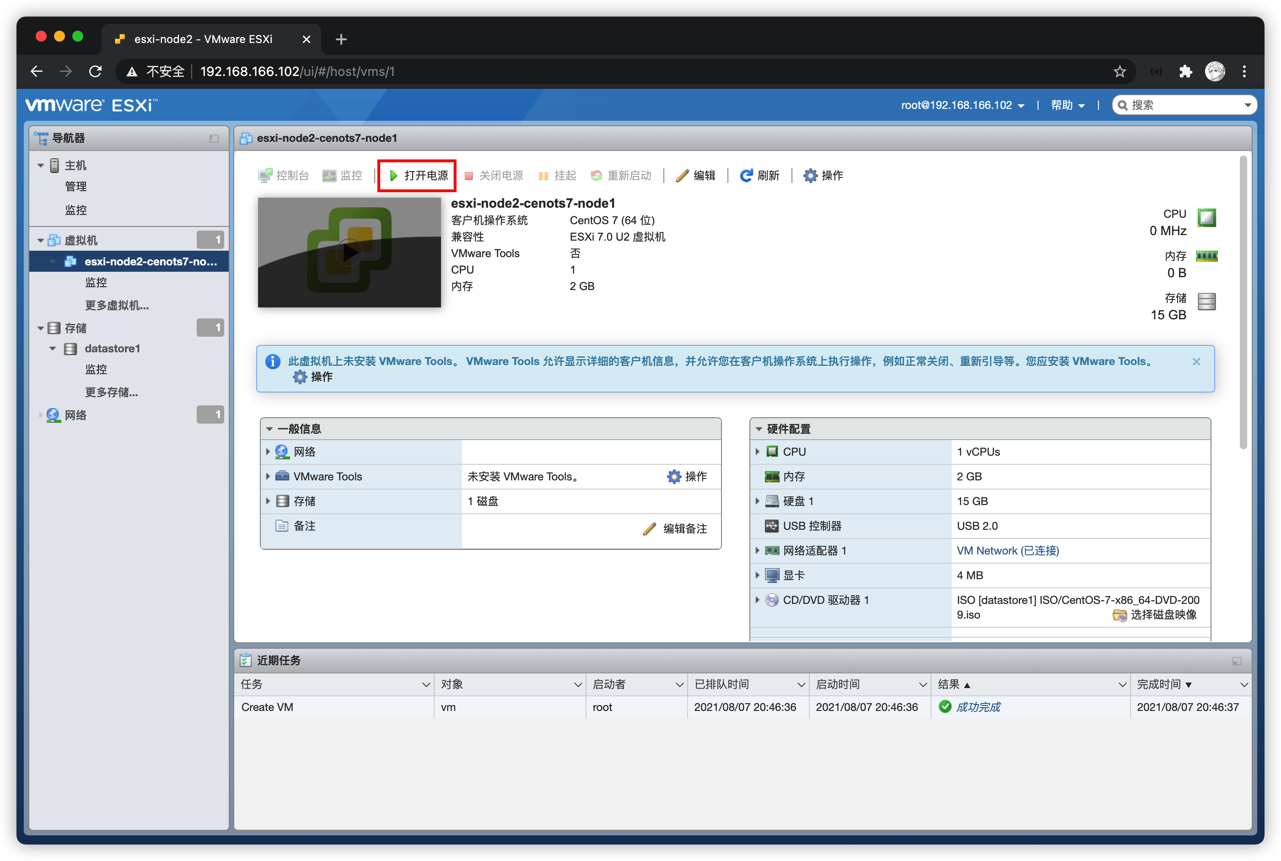The image size is (1281, 861).
Task: Click the 选择磁盘映像 folder icon
Action: [1119, 615]
